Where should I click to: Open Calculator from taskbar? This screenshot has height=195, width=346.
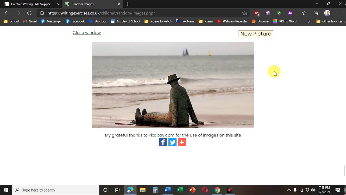[155, 190]
